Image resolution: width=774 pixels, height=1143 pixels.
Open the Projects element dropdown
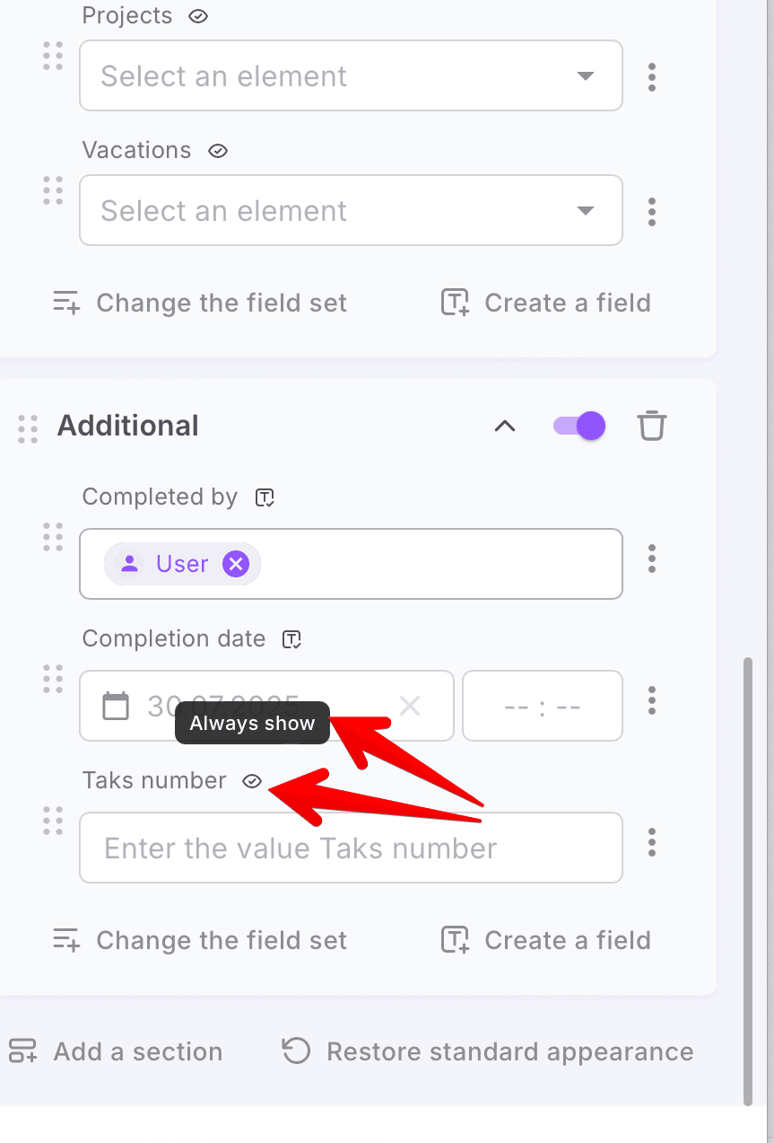pos(351,76)
